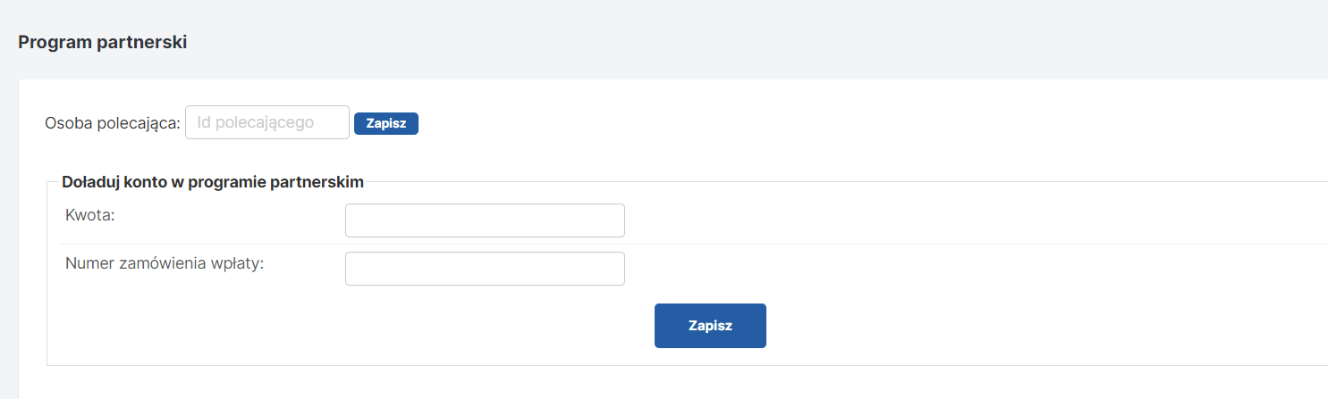
Task: Click the "Numer zamówienia wpłaty:" label text
Action: coord(165,263)
